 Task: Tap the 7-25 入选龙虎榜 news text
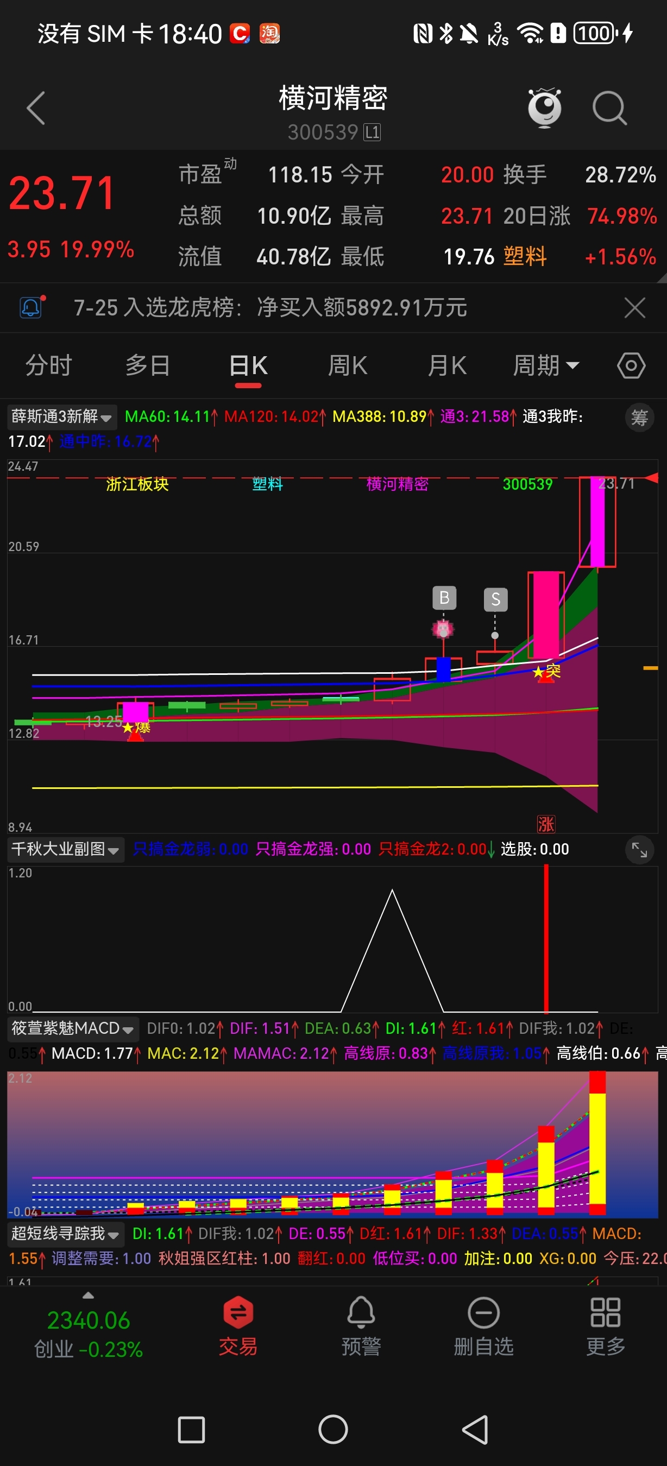tap(270, 308)
